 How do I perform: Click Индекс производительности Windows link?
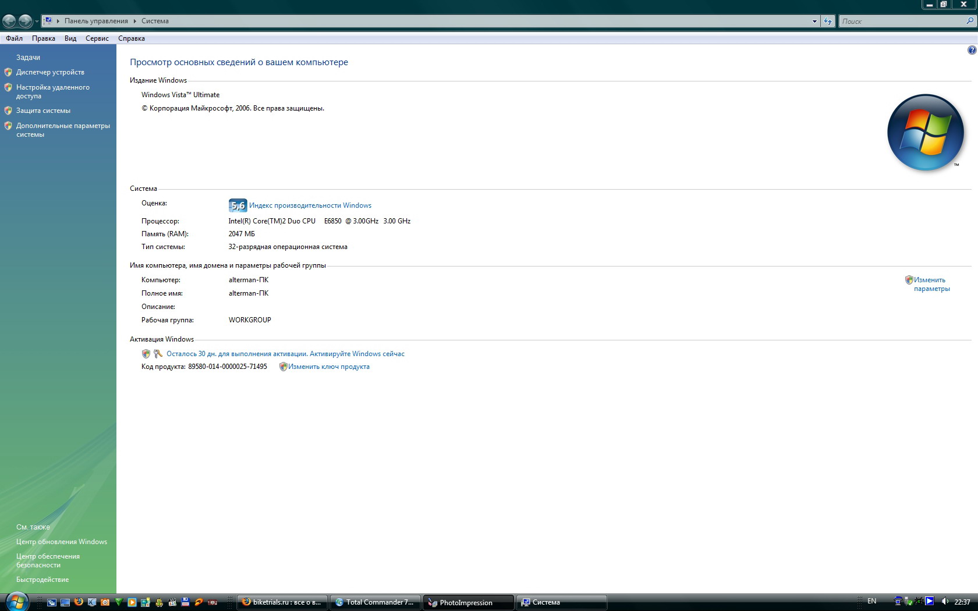(x=310, y=205)
